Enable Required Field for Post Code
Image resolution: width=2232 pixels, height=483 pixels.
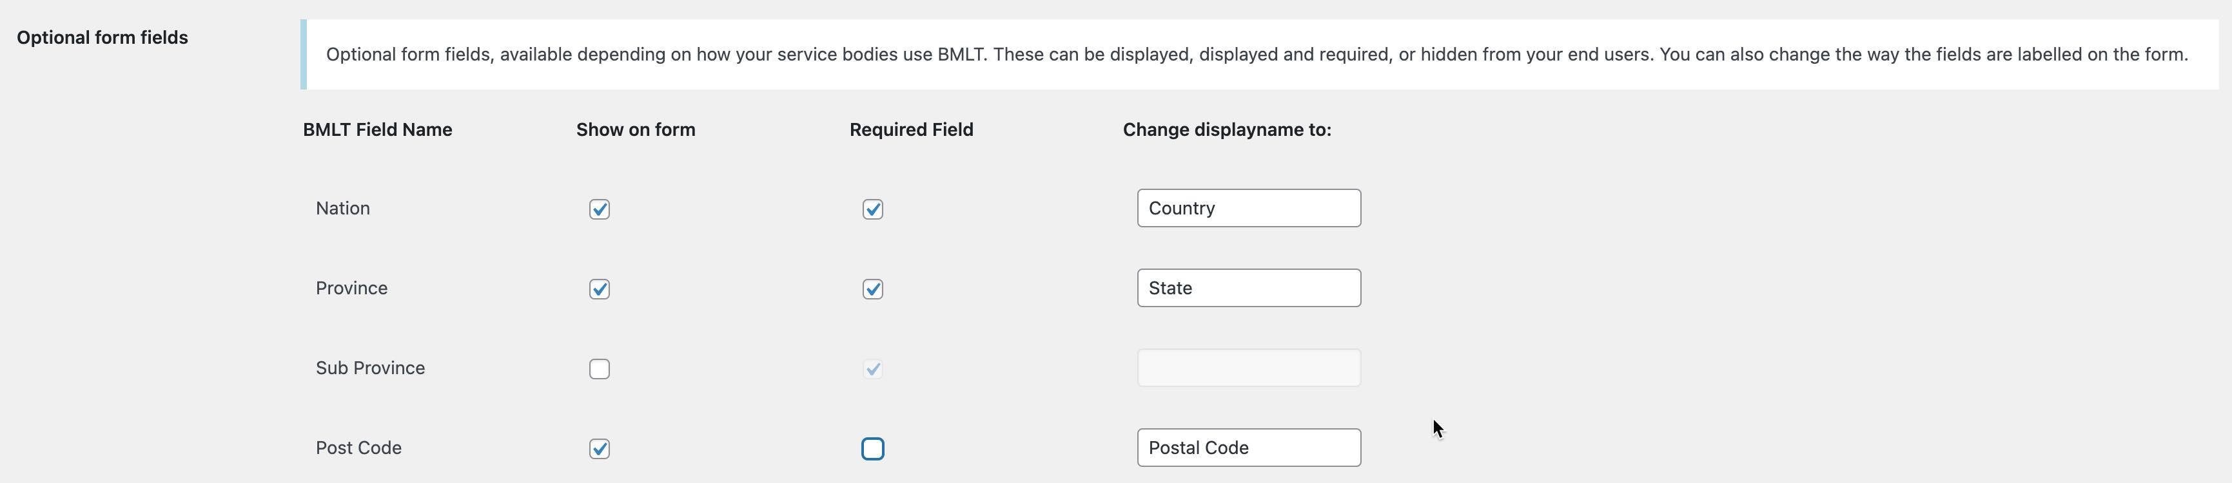(874, 448)
